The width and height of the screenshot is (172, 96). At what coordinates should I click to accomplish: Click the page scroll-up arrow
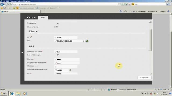click(x=171, y=14)
